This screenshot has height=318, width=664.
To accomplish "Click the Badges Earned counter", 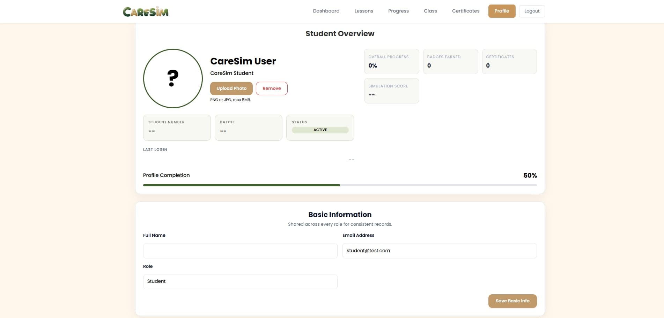I will pos(450,61).
